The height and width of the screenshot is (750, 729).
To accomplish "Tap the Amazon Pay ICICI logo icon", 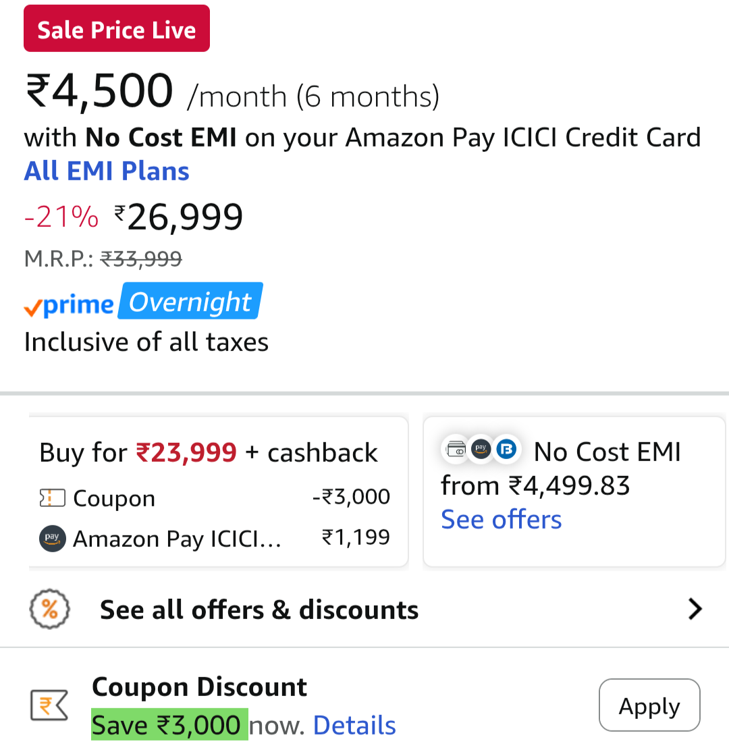I will [x=53, y=539].
